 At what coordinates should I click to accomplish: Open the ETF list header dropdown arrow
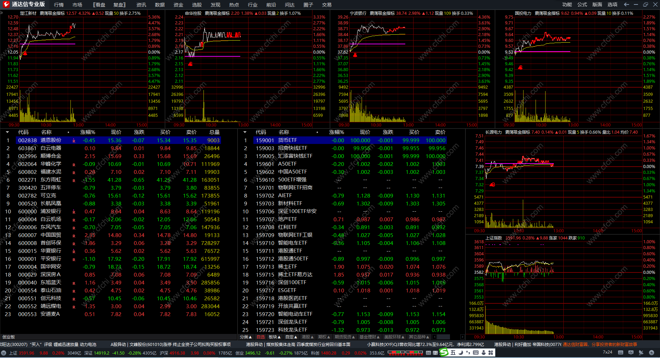tap(245, 132)
